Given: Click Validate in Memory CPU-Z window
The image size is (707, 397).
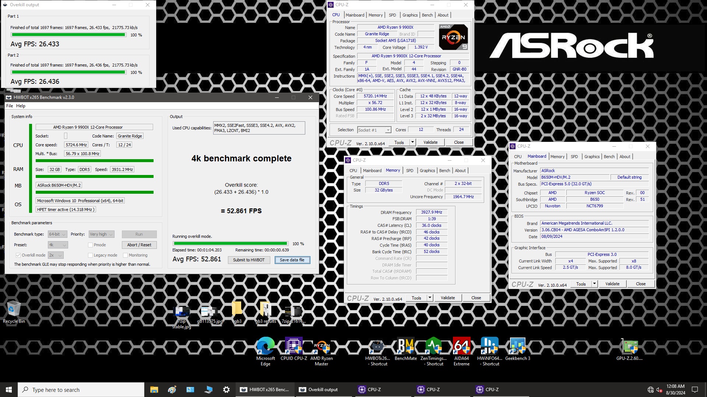Looking at the screenshot, I should coord(447,298).
